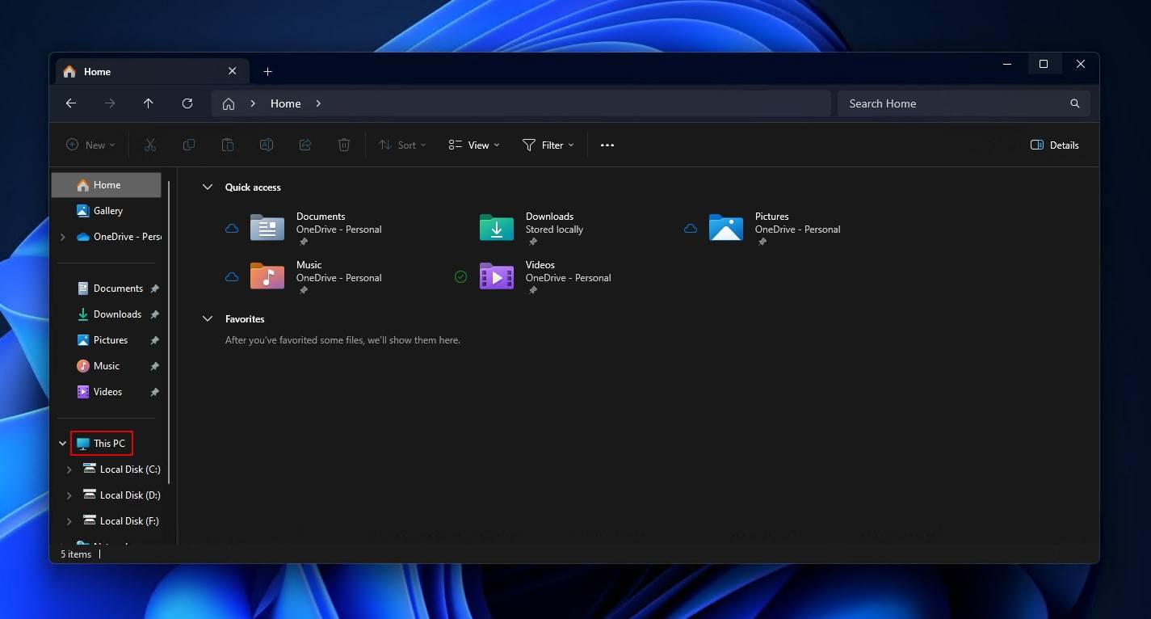Open the View dropdown

click(x=474, y=145)
